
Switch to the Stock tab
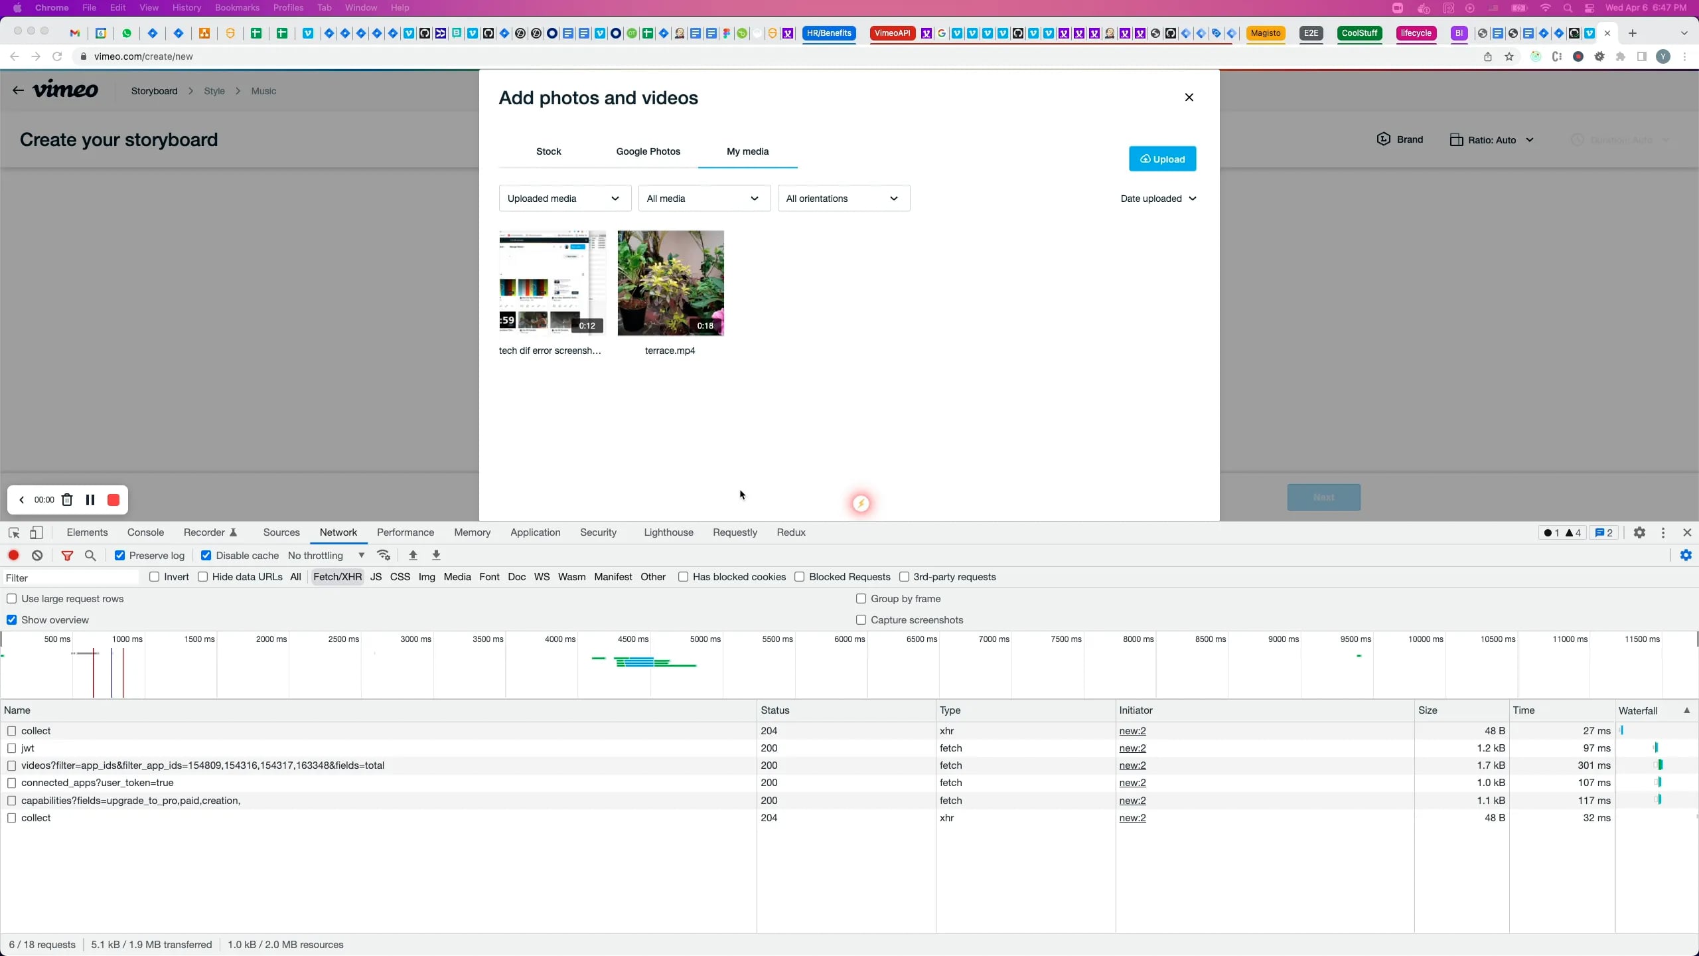pos(548,151)
